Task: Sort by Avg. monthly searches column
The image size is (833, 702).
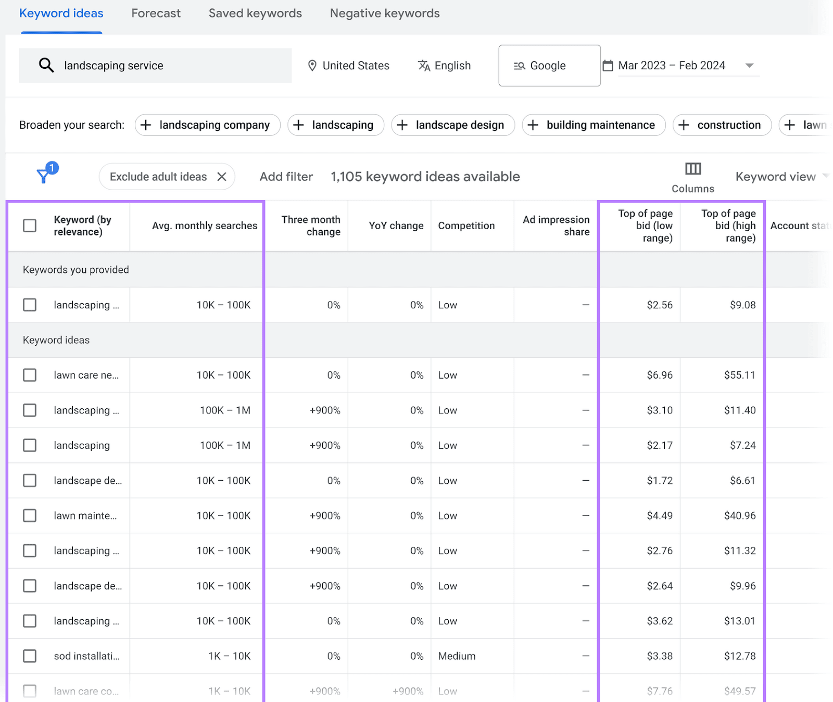Action: pyautogui.click(x=204, y=225)
